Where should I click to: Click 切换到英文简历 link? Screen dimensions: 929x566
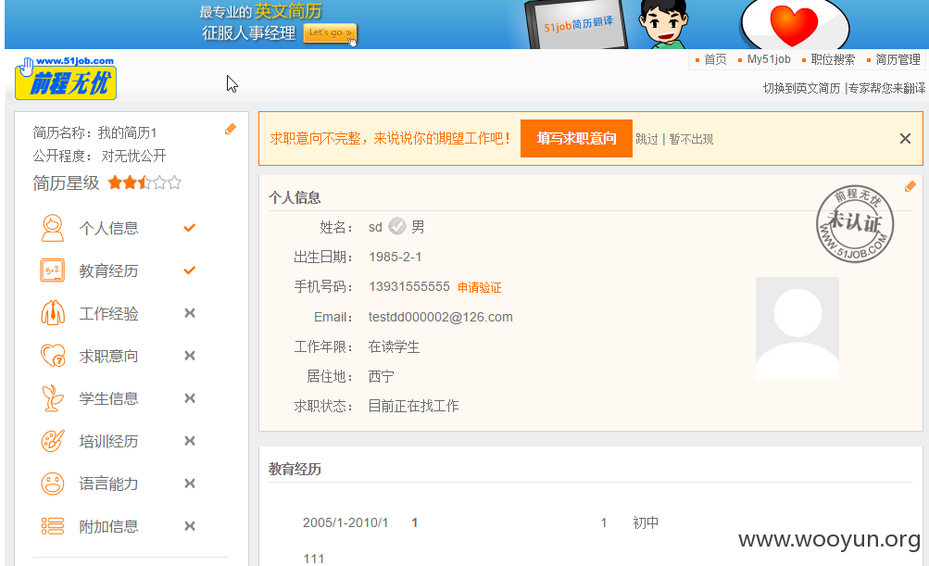point(801,88)
